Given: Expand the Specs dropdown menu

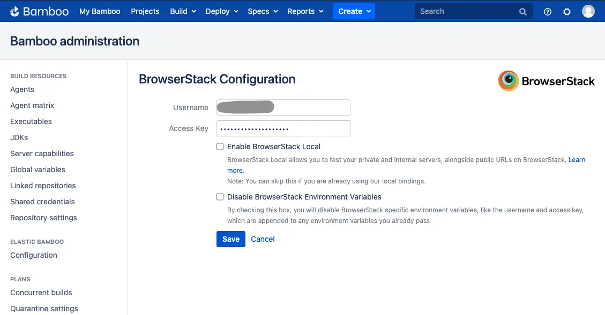Looking at the screenshot, I should pos(263,11).
